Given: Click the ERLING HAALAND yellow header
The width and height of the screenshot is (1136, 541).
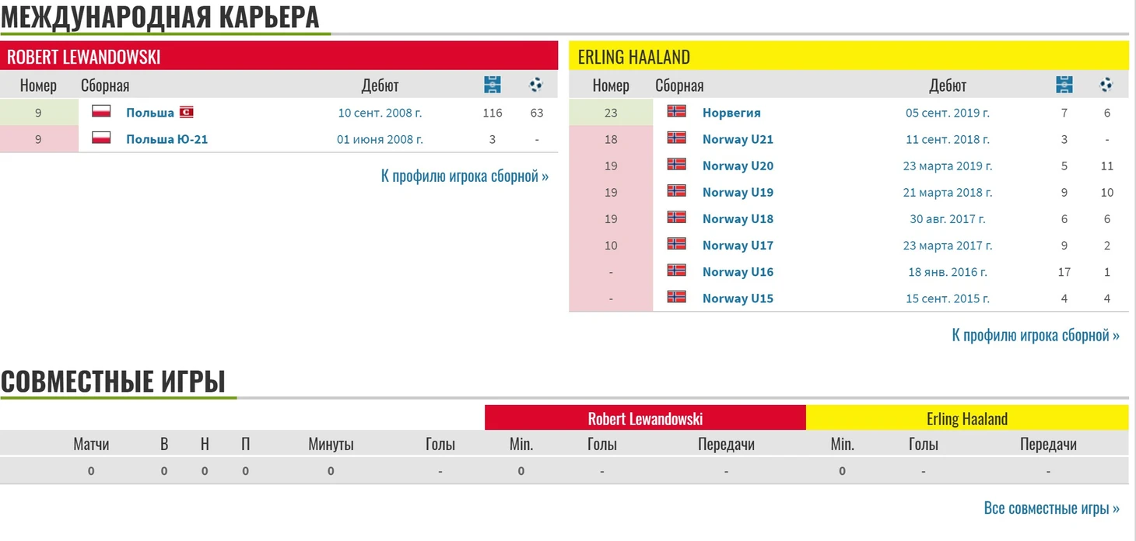Looking at the screenshot, I should pos(849,55).
